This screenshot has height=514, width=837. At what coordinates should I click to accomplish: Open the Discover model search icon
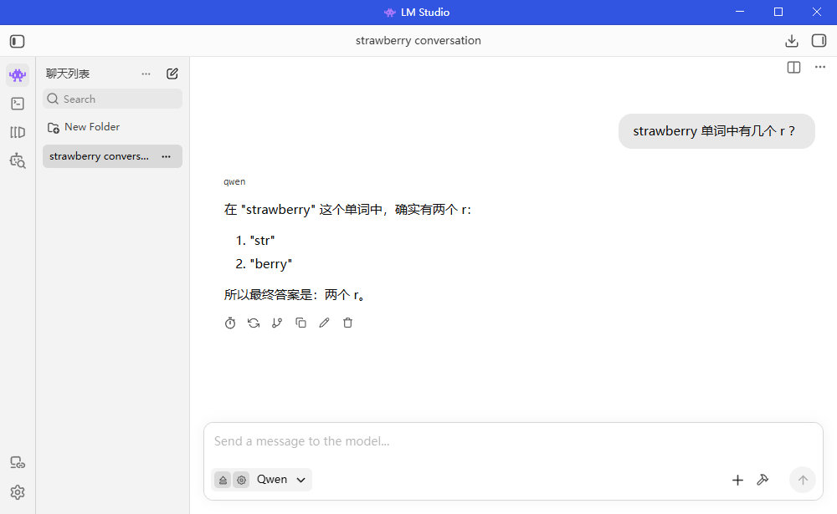pyautogui.click(x=18, y=160)
